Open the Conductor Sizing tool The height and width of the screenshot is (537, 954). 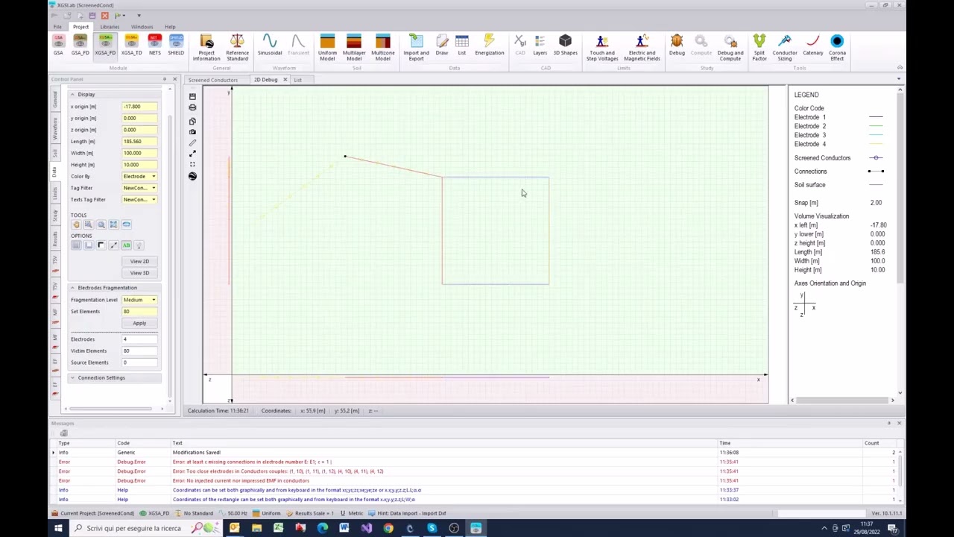click(784, 48)
